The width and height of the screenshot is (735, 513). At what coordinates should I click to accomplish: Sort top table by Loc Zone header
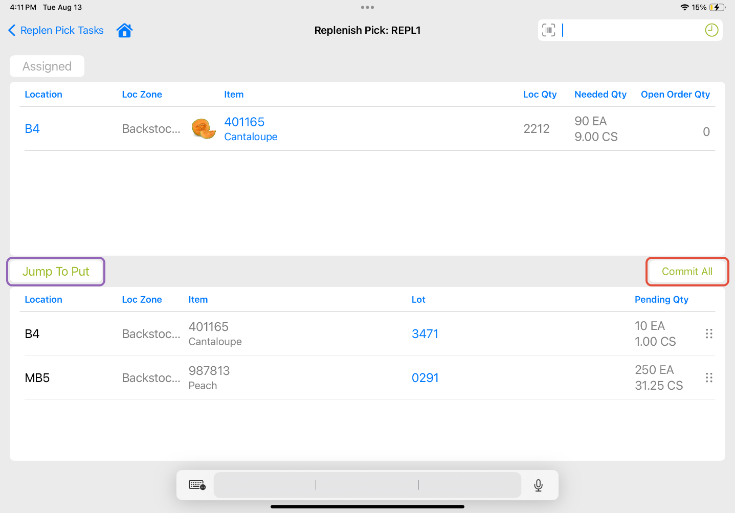(x=142, y=95)
